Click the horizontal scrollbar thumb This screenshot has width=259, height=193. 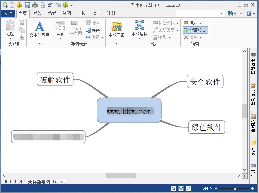[120, 176]
